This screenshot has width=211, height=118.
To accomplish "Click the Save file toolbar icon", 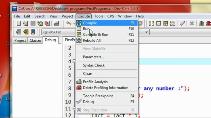I will click(x=33, y=23).
